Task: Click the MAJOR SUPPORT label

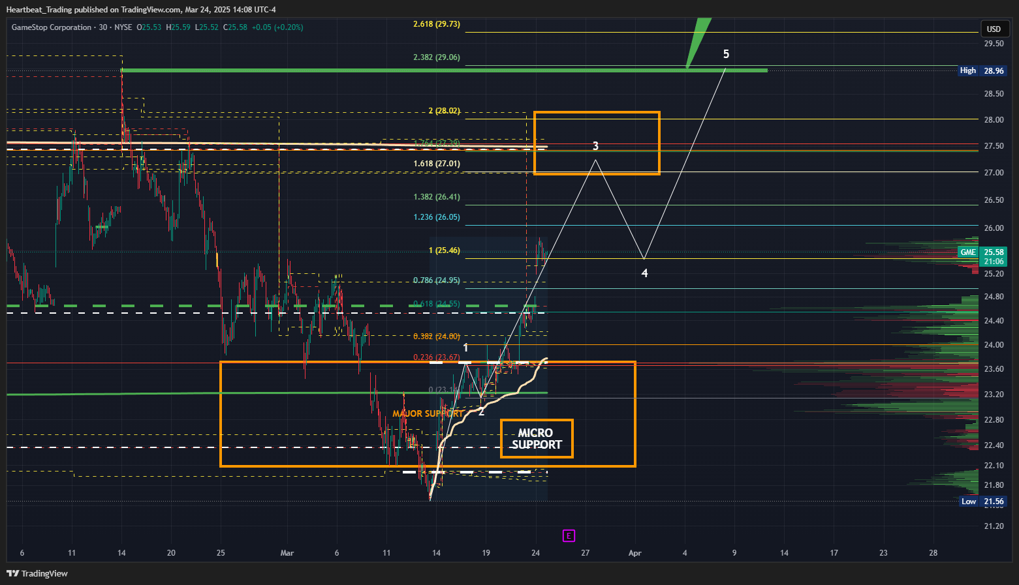Action: click(428, 414)
